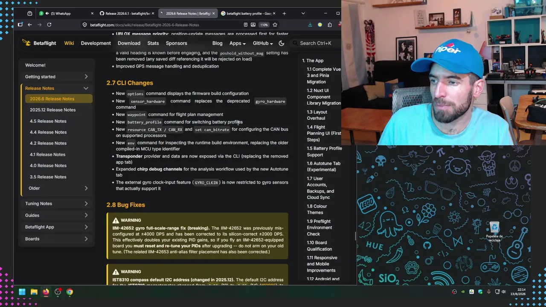546x307 pixels.
Task: Click the Search Ctrl+K field
Action: point(316,43)
